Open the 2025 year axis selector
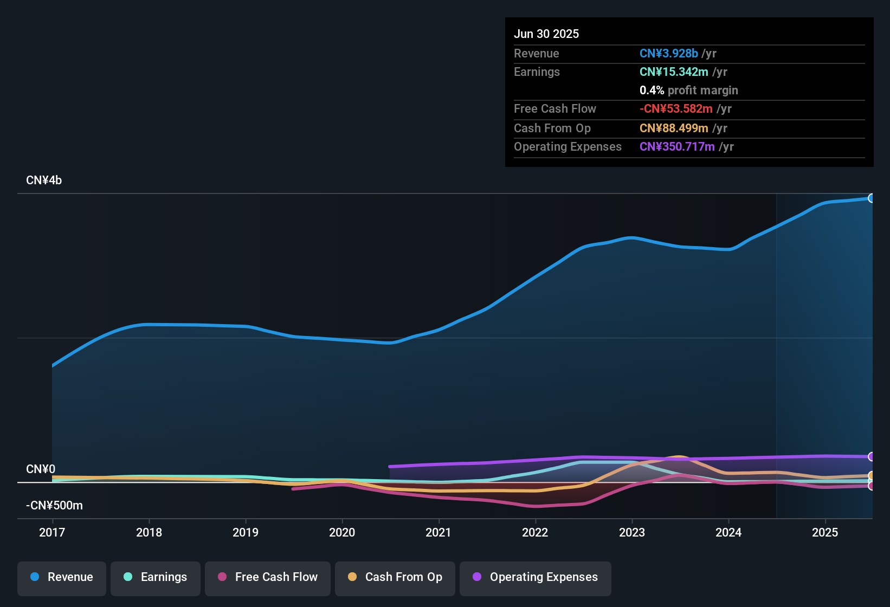This screenshot has height=607, width=890. pos(825,533)
